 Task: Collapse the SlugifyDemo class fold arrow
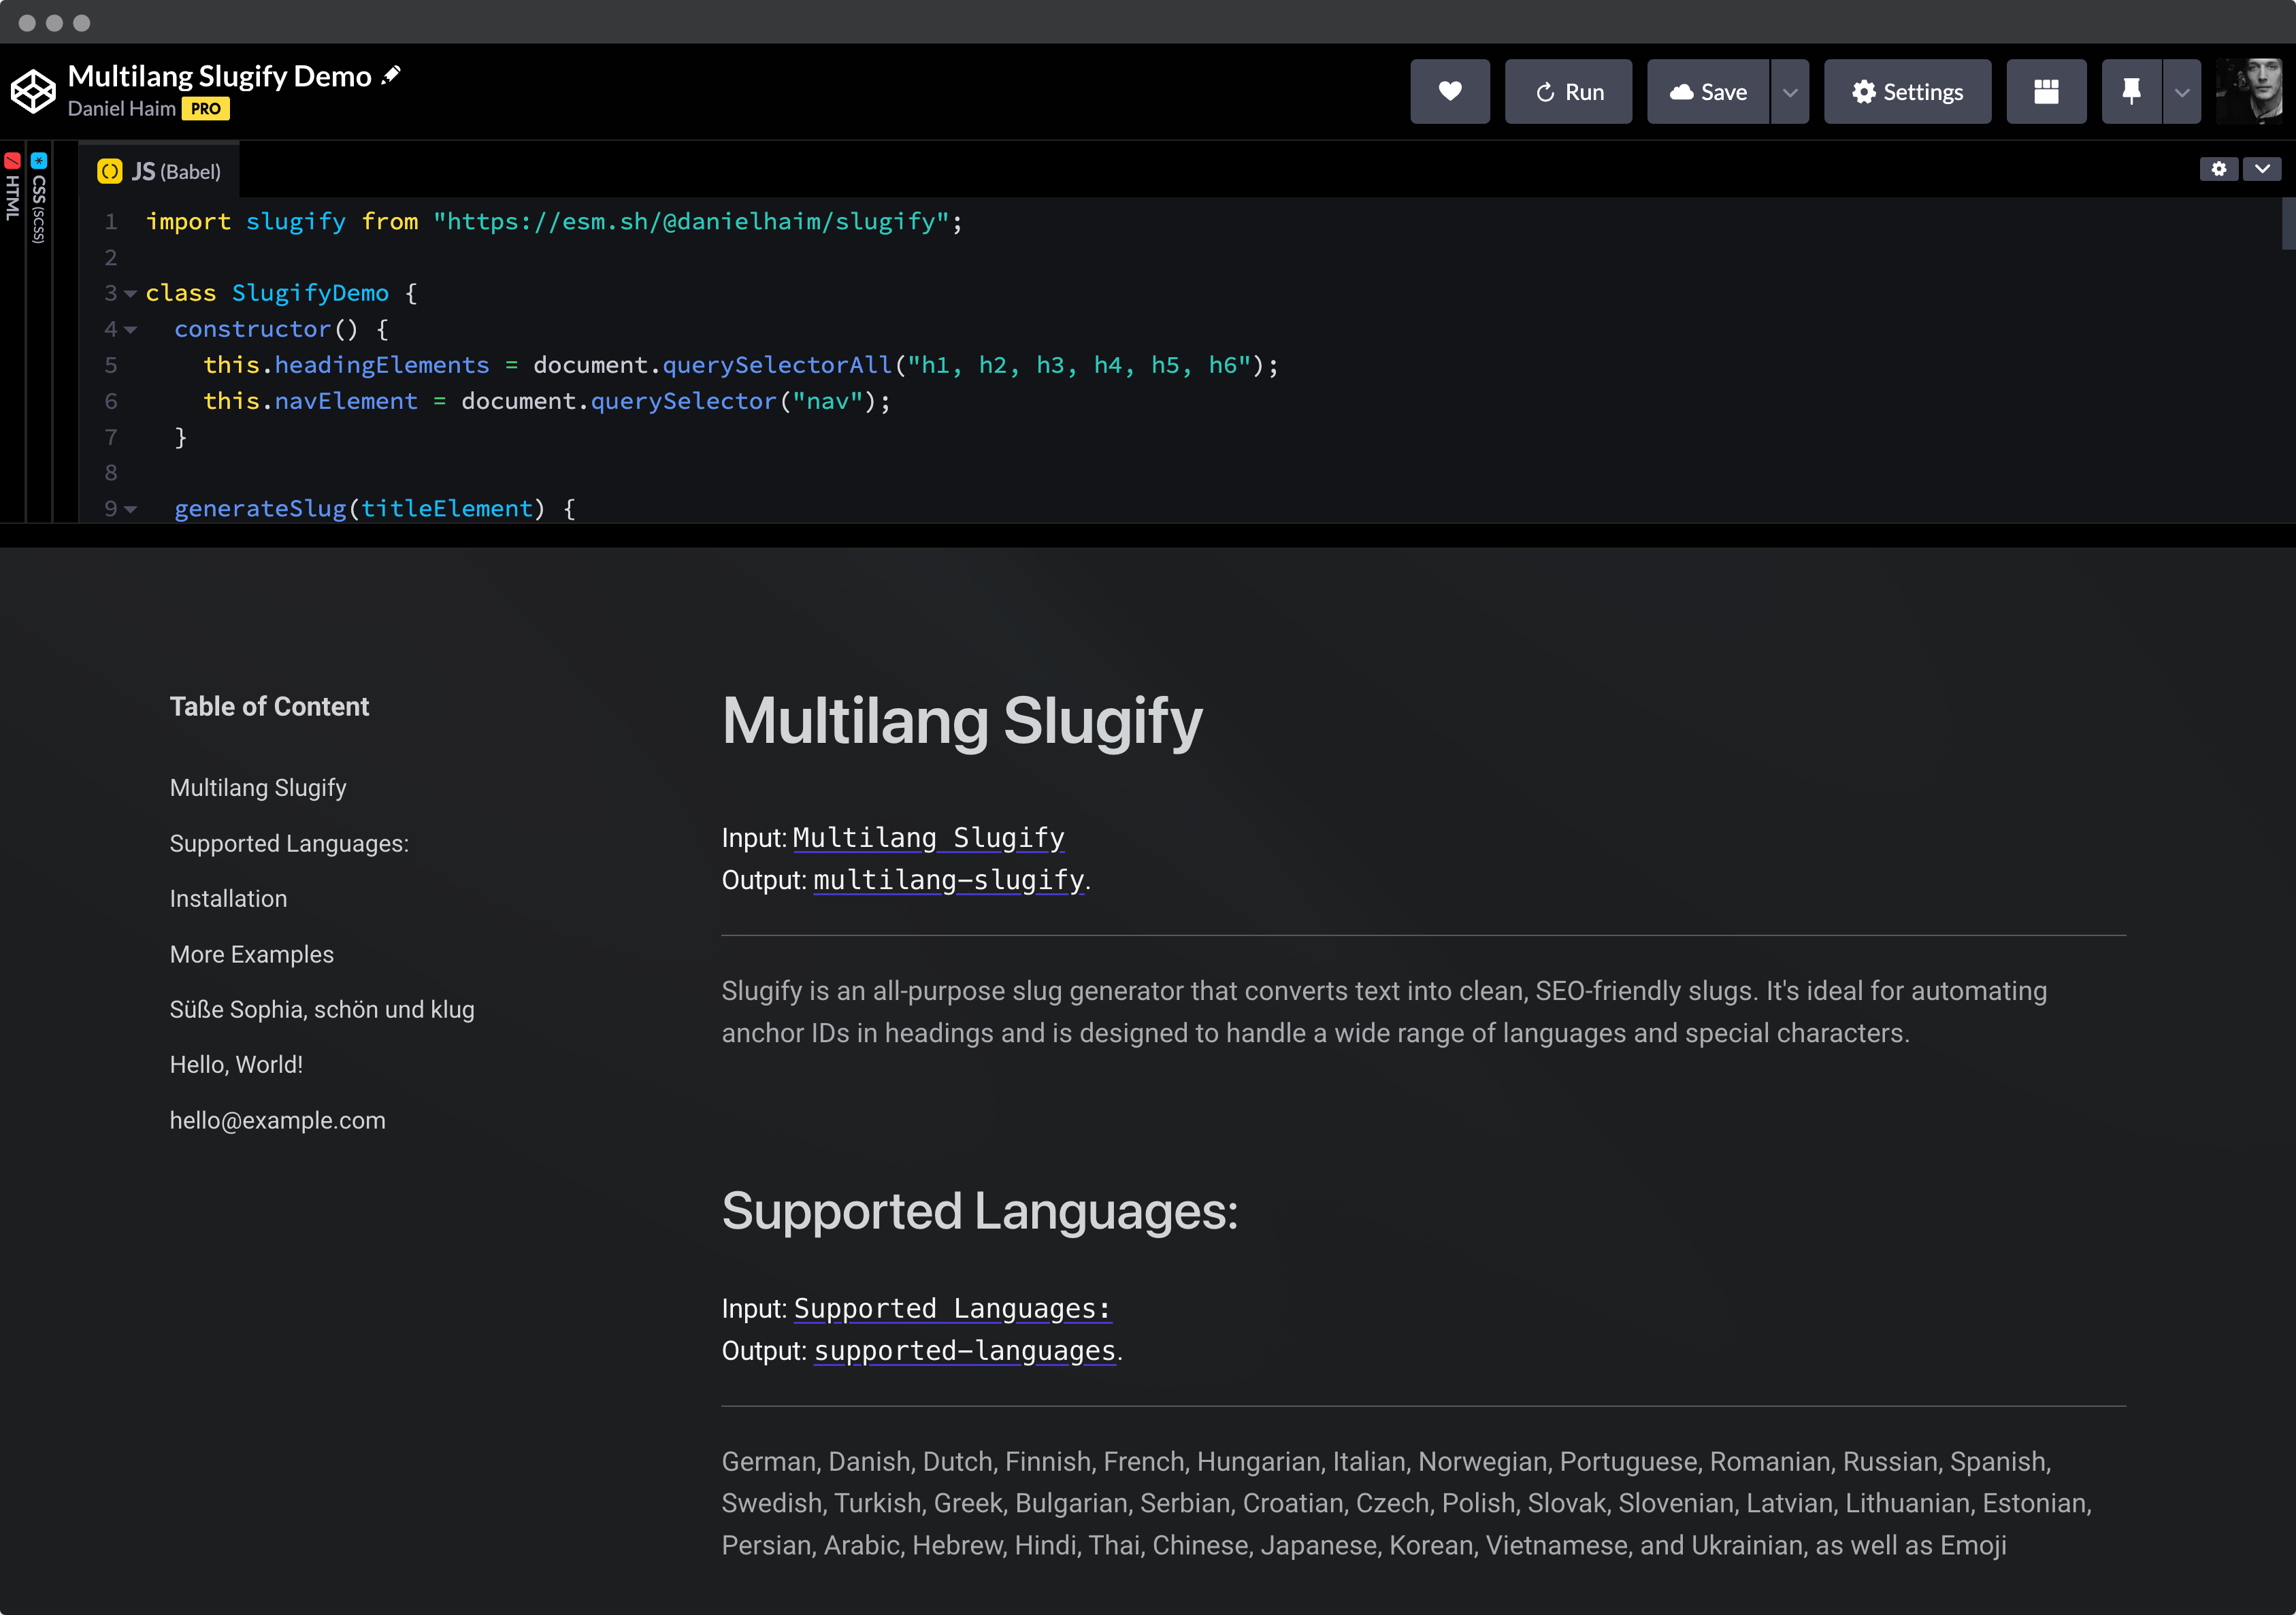tap(130, 294)
